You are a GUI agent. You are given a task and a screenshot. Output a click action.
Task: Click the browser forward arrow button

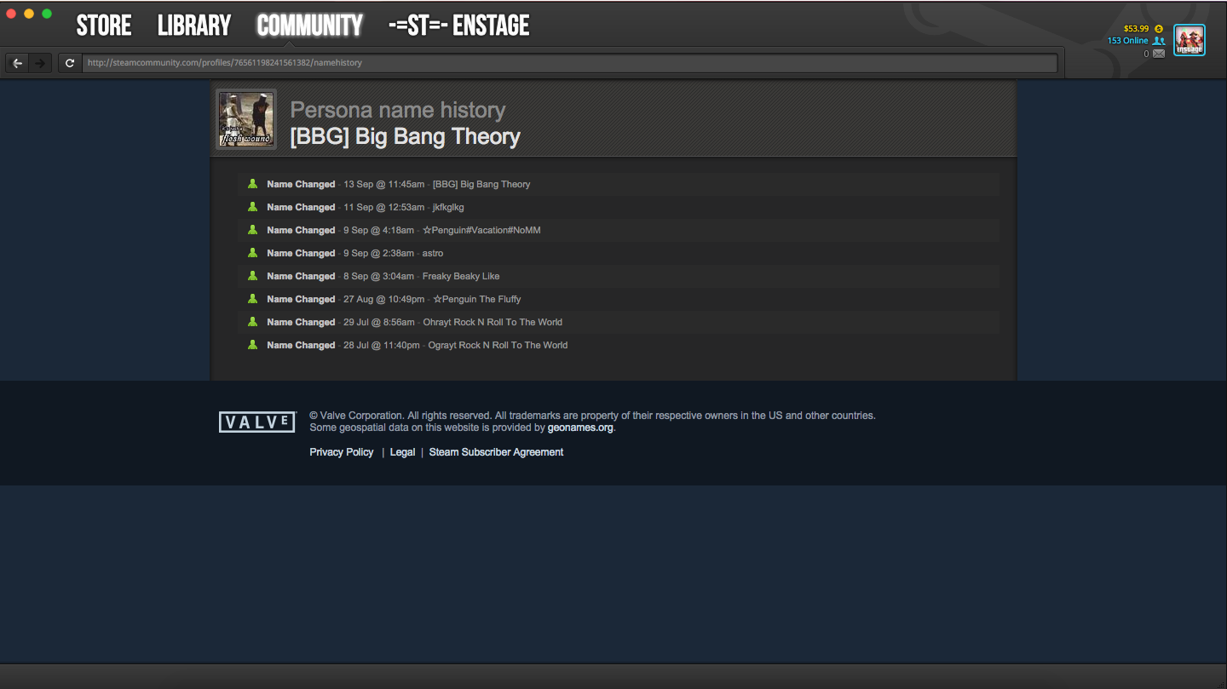(x=40, y=63)
